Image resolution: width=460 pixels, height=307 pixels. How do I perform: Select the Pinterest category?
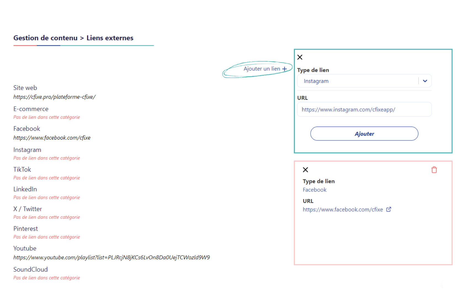(26, 229)
